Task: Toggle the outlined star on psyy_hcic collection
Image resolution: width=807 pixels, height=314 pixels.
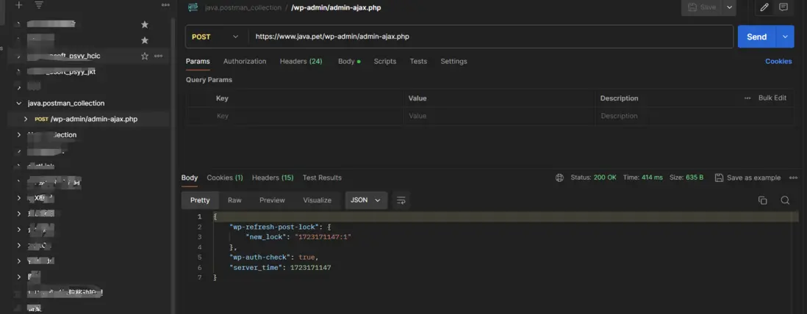Action: 145,56
